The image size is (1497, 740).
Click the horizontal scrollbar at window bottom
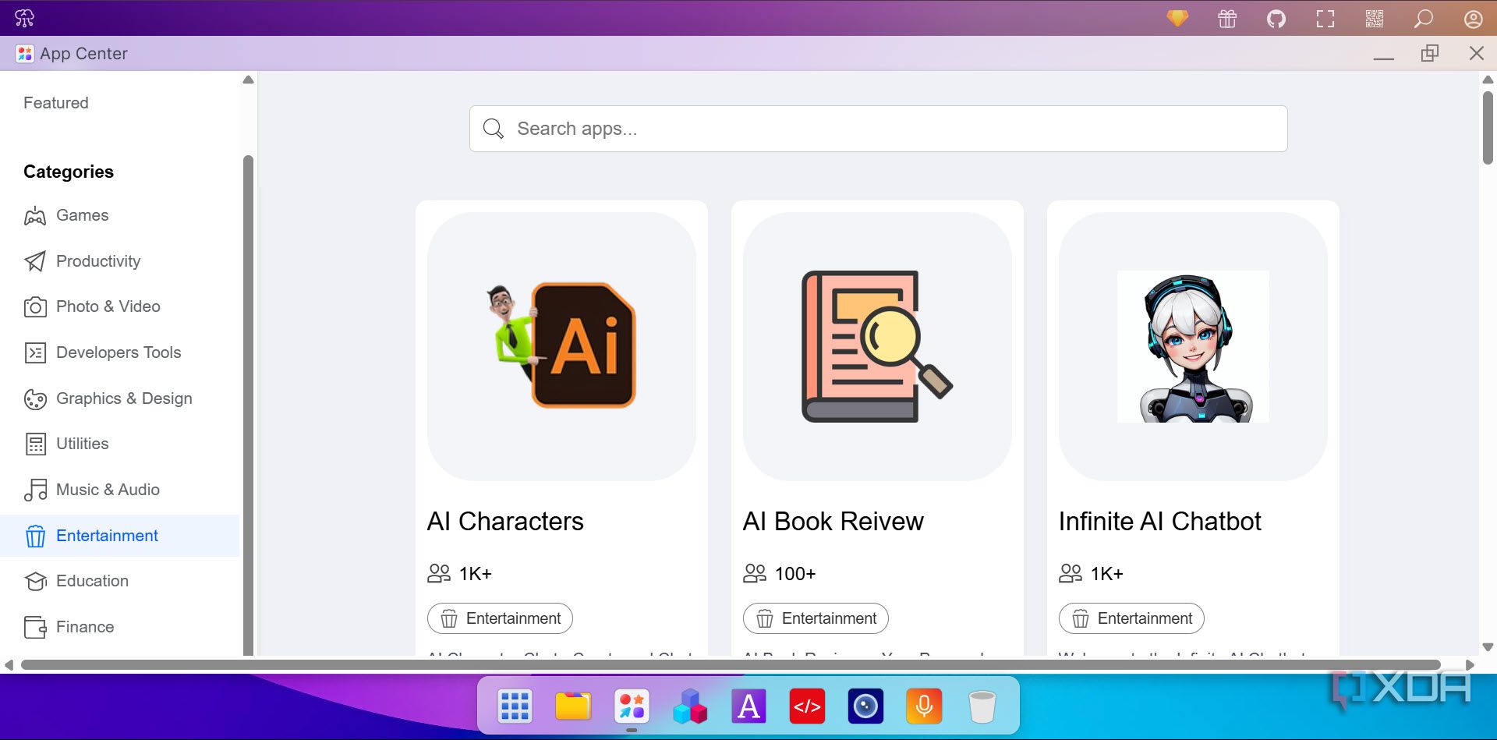pyautogui.click(x=731, y=664)
